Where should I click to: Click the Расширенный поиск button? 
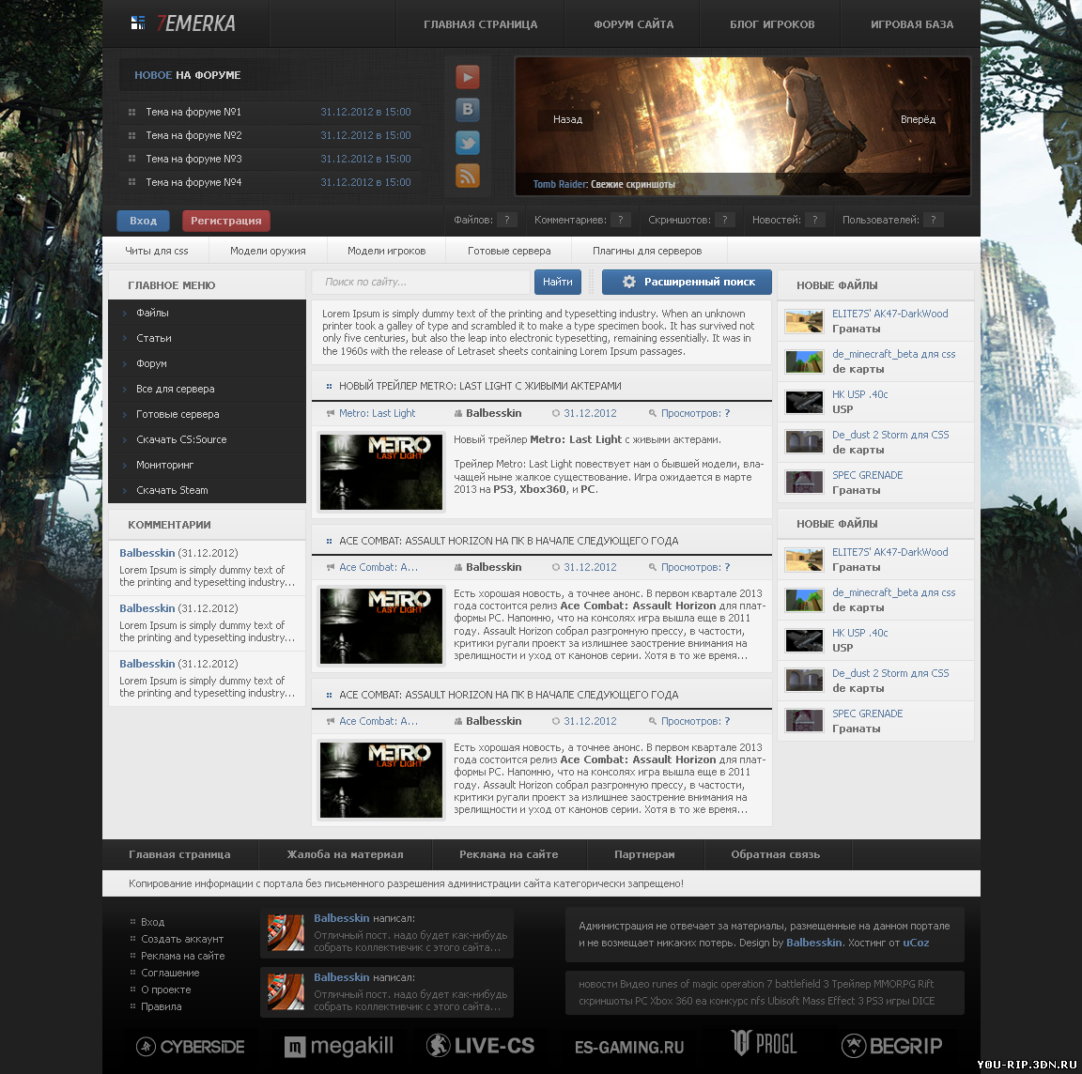point(687,283)
